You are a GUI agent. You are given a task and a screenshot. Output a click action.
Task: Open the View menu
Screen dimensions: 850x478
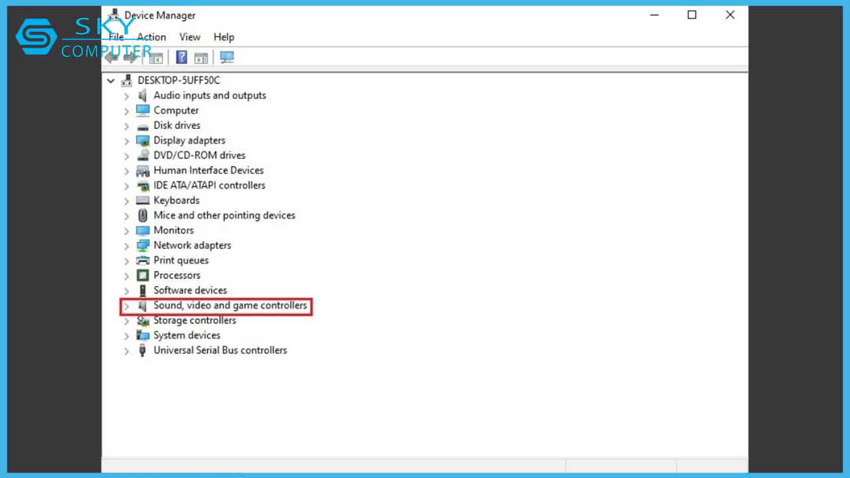(189, 37)
